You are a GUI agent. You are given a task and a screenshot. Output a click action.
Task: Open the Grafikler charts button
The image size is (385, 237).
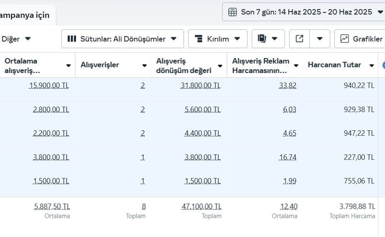(x=360, y=39)
